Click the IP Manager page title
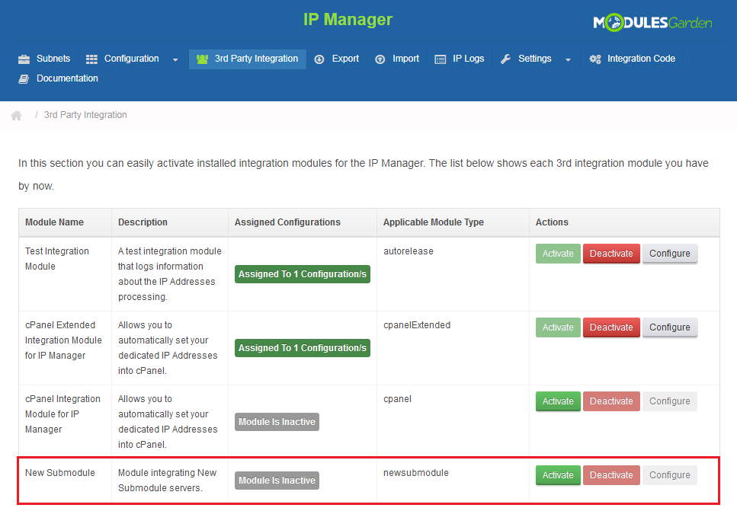This screenshot has width=737, height=511. tap(348, 20)
